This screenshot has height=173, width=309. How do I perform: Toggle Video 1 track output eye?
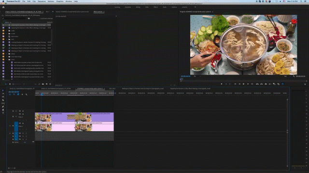23,124
